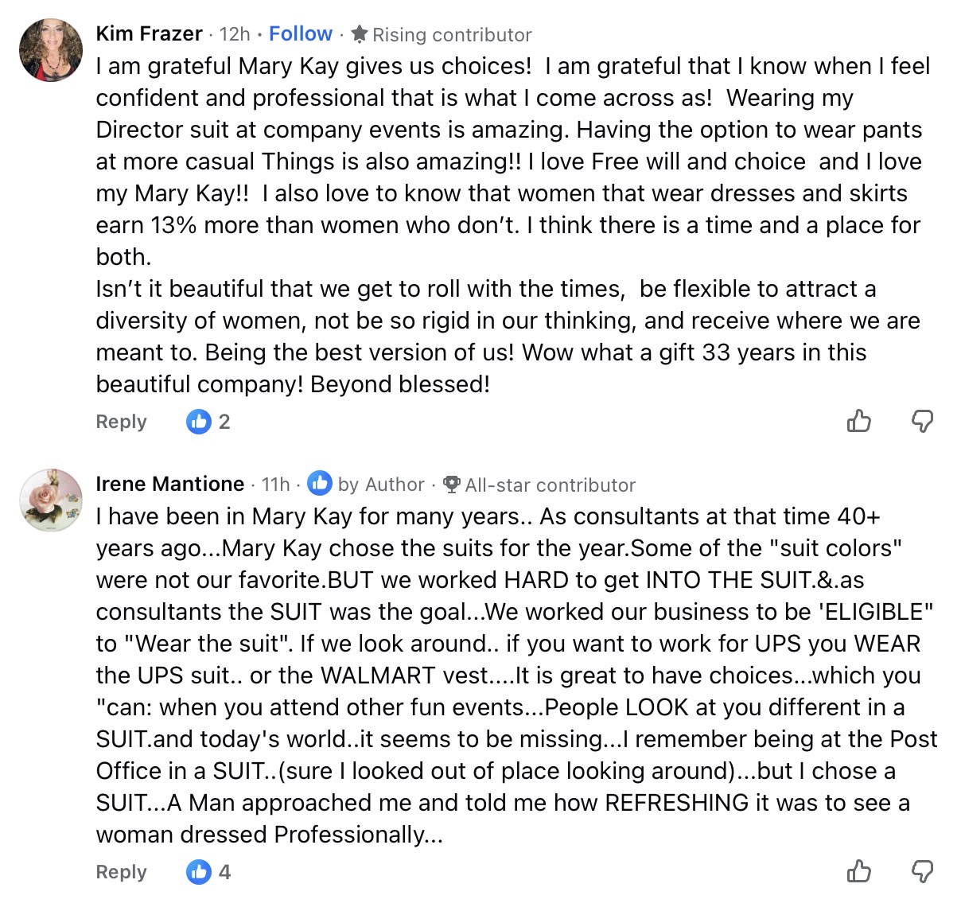961x911 pixels.
Task: Open the 12h timestamp on Kim's comment
Action: (235, 34)
